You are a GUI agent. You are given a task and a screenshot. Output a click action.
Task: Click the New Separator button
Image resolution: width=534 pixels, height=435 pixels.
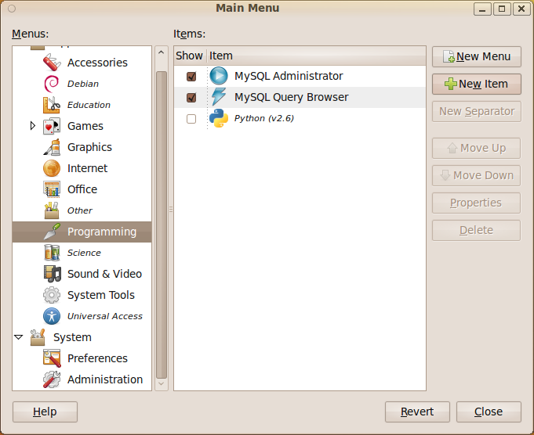[477, 111]
